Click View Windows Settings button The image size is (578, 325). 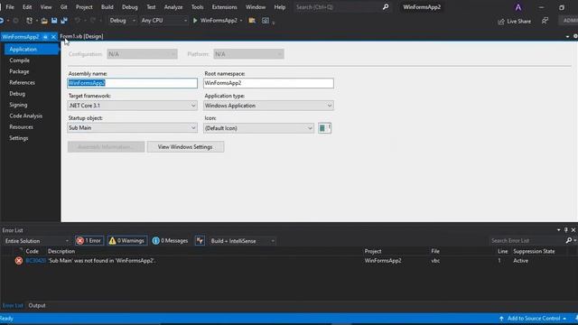pos(185,146)
